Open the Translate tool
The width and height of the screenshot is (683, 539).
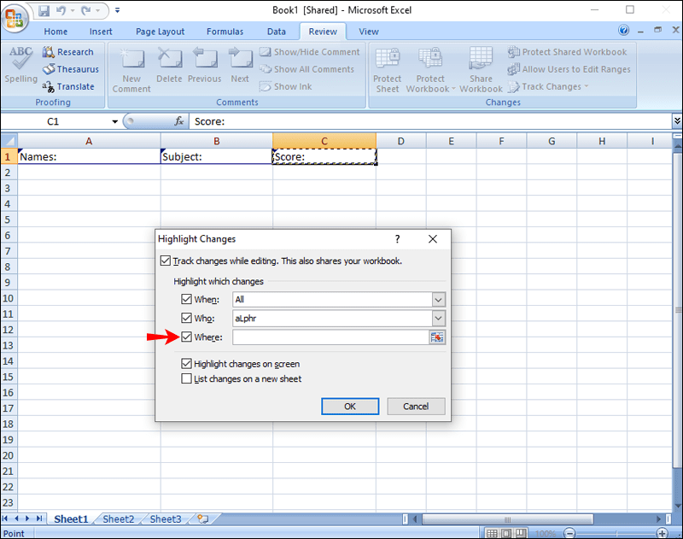68,87
